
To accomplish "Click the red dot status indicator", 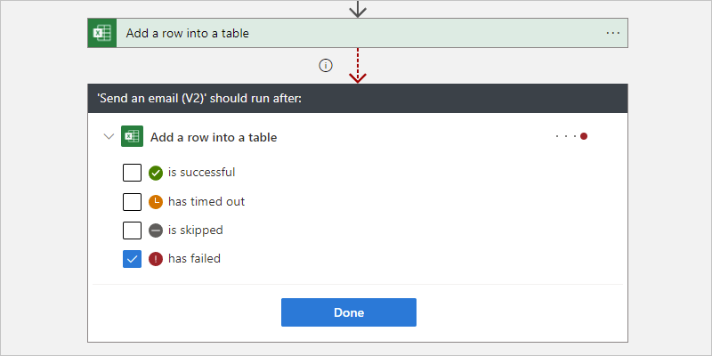I will click(x=584, y=137).
